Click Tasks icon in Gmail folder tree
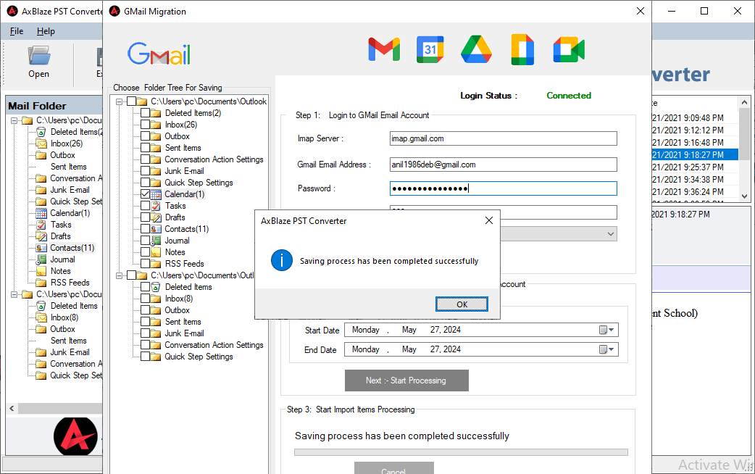The height and width of the screenshot is (474, 755). (156, 206)
